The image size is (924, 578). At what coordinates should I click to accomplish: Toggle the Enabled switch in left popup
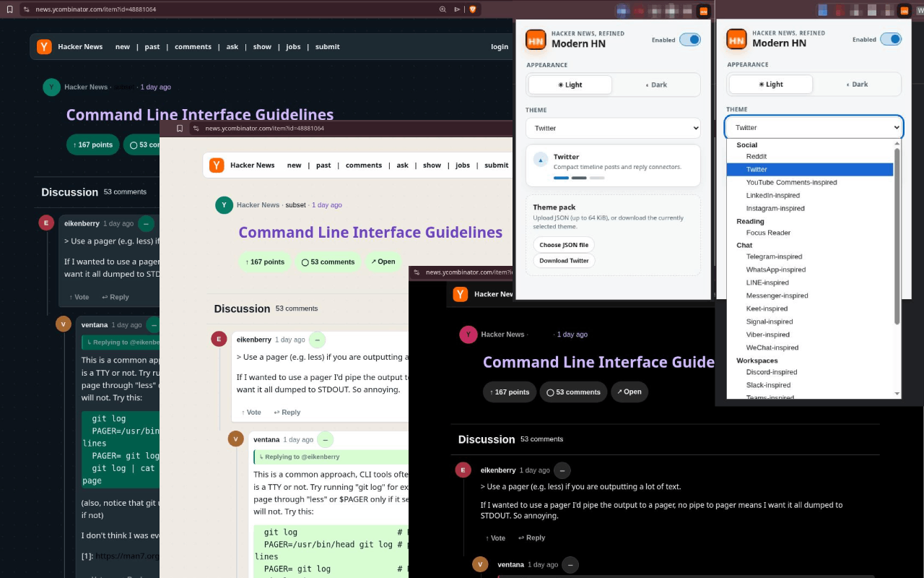(690, 40)
